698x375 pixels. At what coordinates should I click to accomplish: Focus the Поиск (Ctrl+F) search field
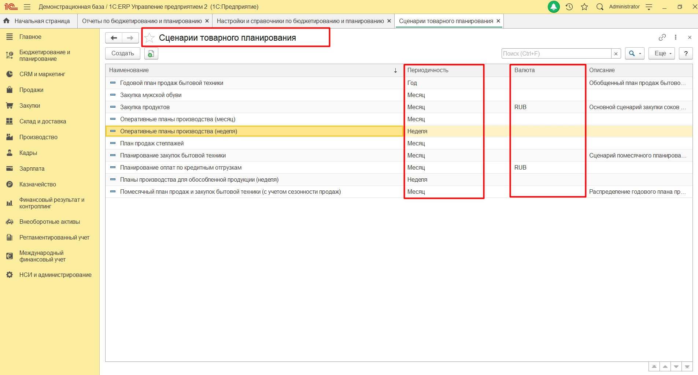pyautogui.click(x=557, y=53)
